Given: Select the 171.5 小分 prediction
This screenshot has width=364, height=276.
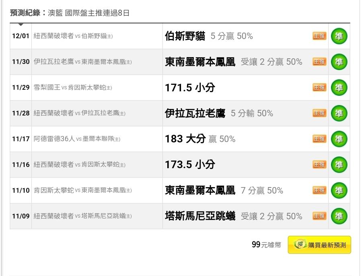Looking at the screenshot, I should pos(190,88).
